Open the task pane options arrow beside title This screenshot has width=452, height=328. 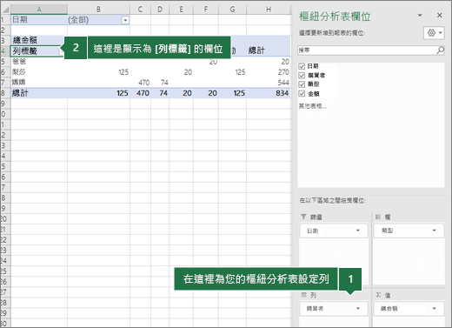pyautogui.click(x=420, y=16)
